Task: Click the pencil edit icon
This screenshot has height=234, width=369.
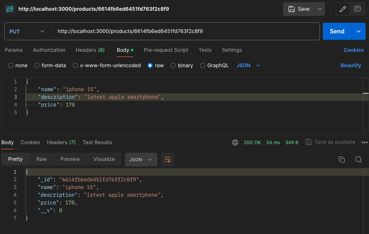Action: [343, 9]
